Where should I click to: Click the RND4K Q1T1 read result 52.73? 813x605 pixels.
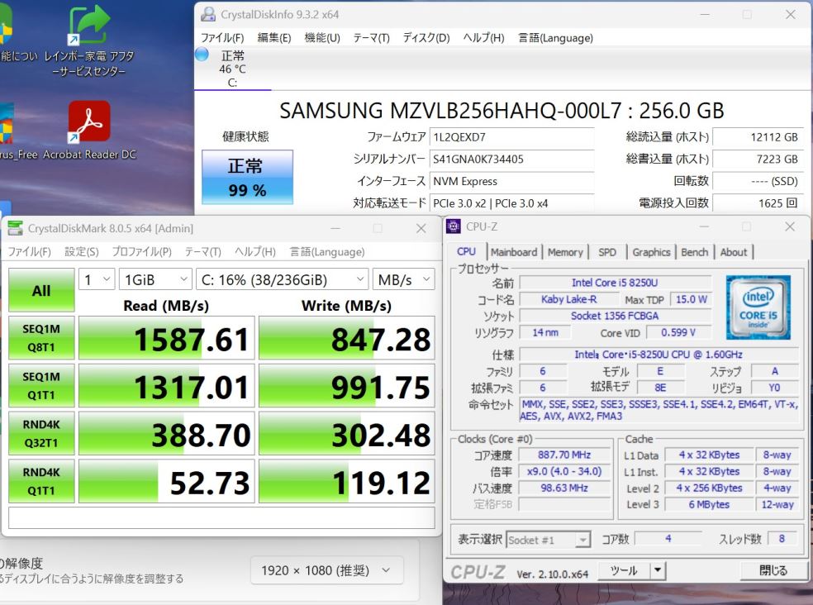pyautogui.click(x=166, y=481)
